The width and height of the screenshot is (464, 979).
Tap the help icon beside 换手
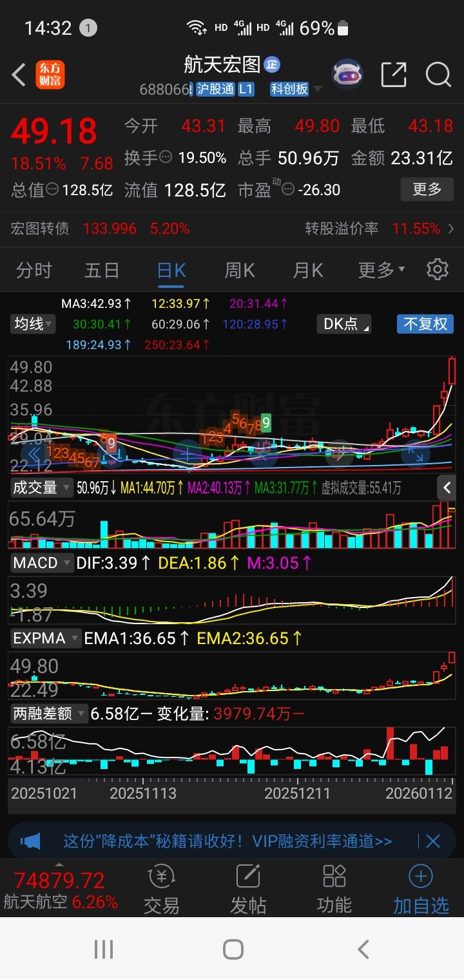tap(166, 157)
